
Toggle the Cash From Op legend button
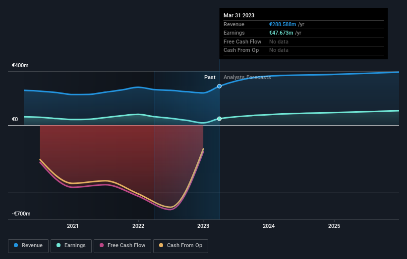pos(180,246)
